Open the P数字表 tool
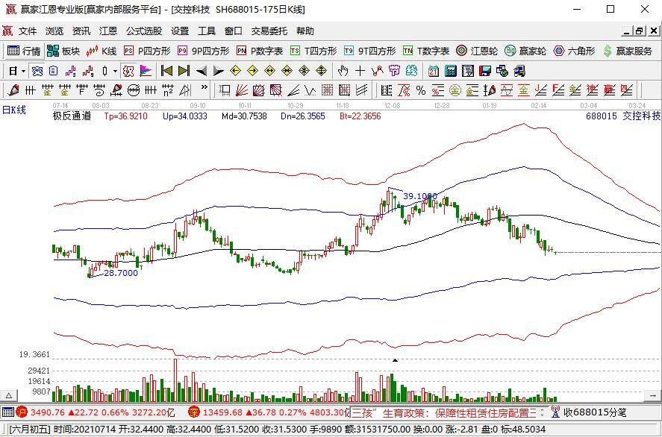The height and width of the screenshot is (437, 662). pos(260,51)
